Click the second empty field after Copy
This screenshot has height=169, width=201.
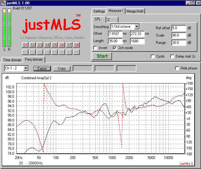104,68
